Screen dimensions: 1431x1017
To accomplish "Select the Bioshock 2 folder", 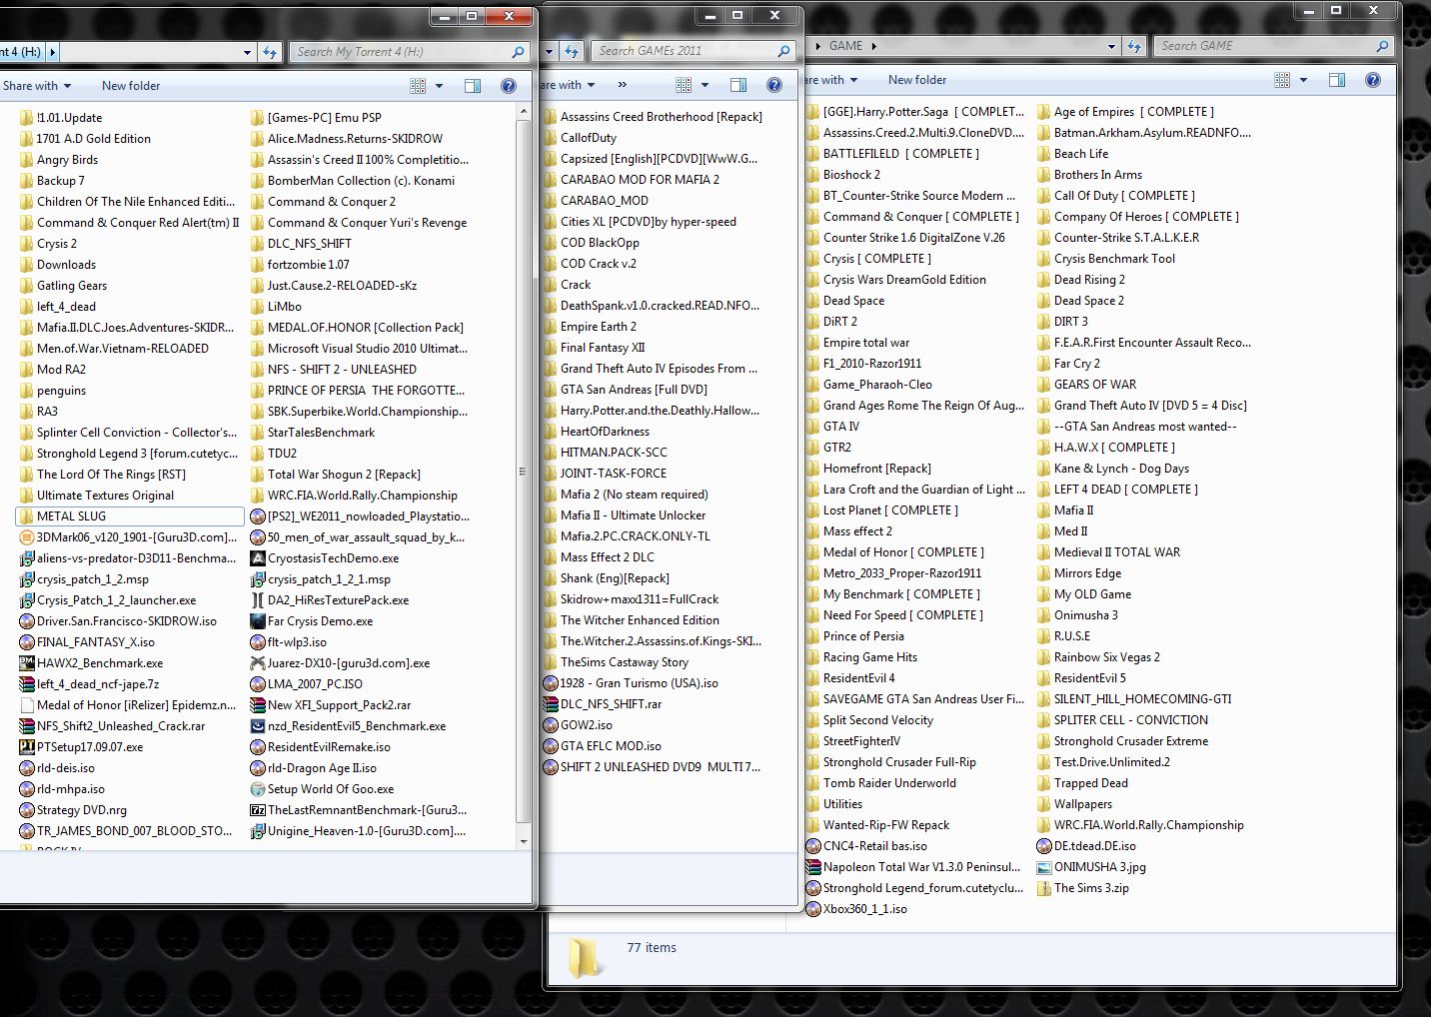I will 842,175.
